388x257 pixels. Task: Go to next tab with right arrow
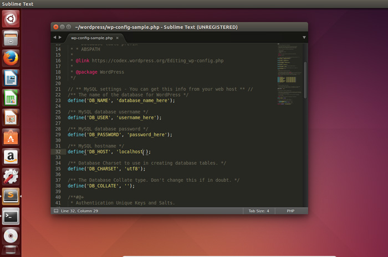click(60, 38)
